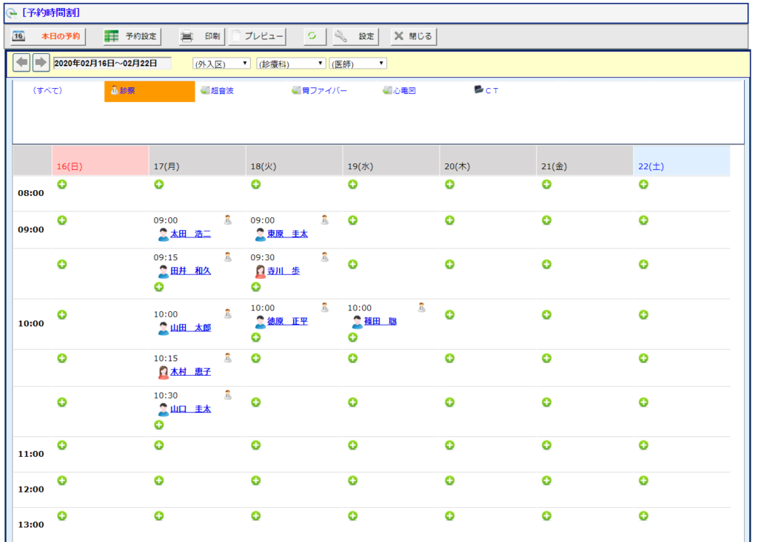
Task: Add appointment on Thursday 20 at 11:00
Action: coord(449,445)
